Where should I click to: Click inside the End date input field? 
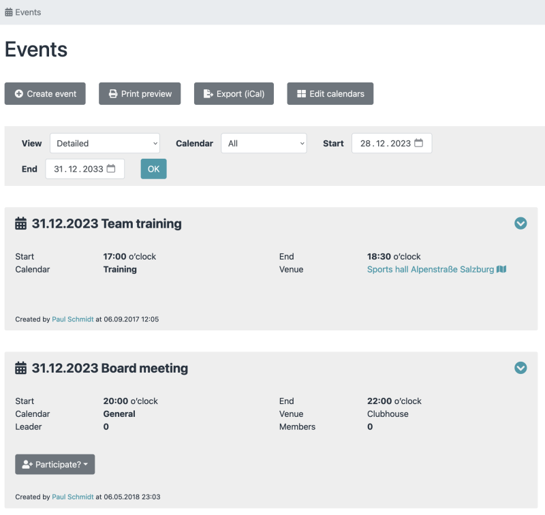coord(78,168)
